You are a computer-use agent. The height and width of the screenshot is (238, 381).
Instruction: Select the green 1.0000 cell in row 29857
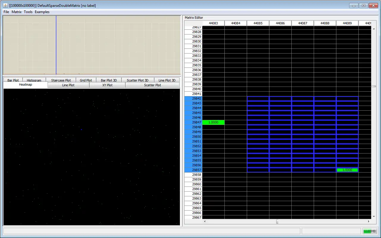[x=347, y=170]
